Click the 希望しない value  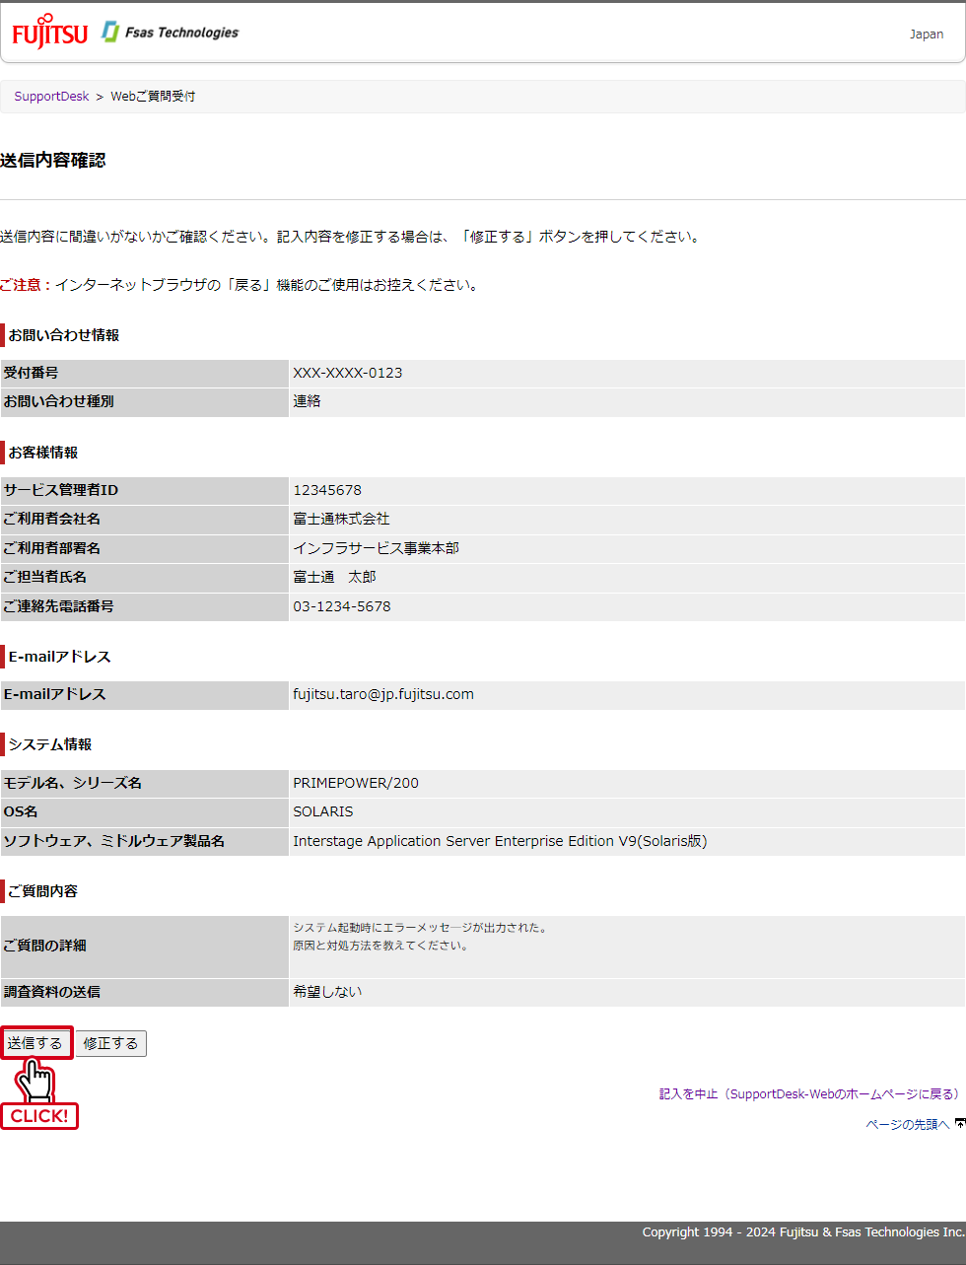pos(327,992)
